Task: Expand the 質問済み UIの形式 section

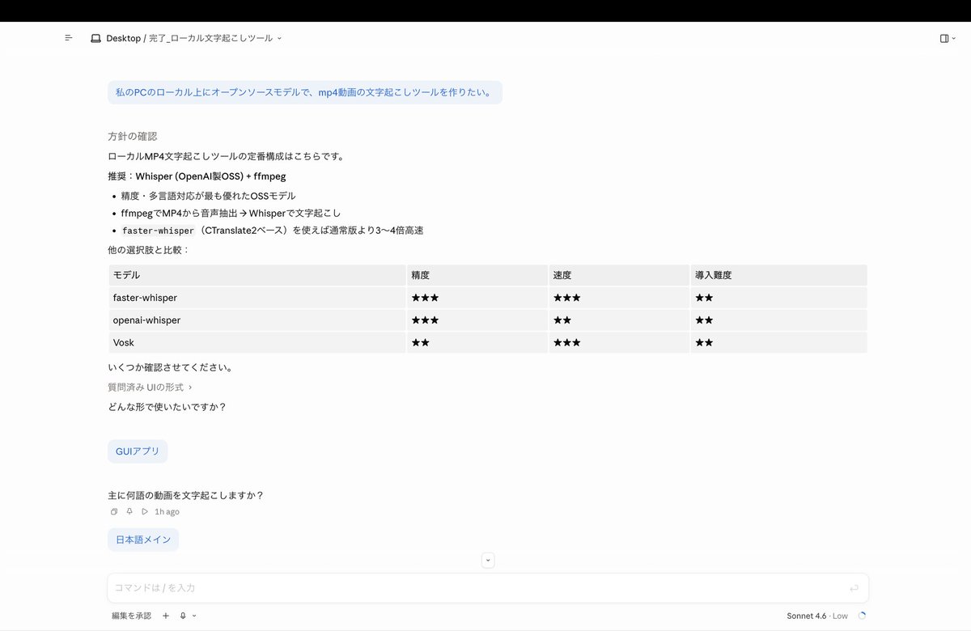Action: [150, 387]
